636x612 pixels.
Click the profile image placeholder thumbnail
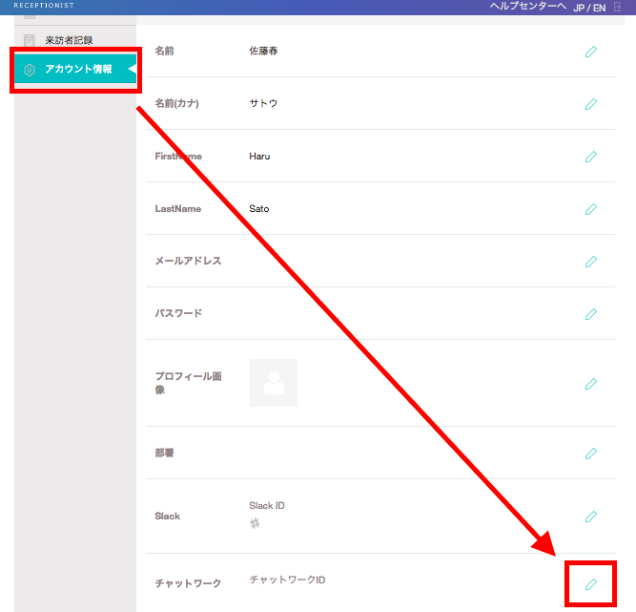point(274,383)
